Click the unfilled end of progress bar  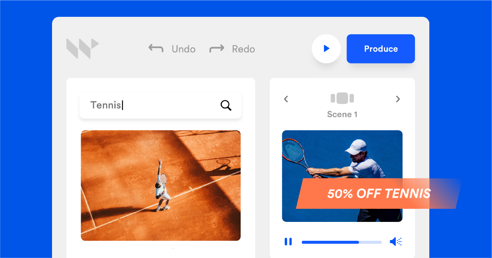[x=370, y=242]
